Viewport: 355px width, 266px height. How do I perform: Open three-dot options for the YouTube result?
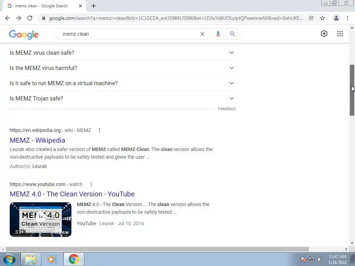pyautogui.click(x=91, y=184)
